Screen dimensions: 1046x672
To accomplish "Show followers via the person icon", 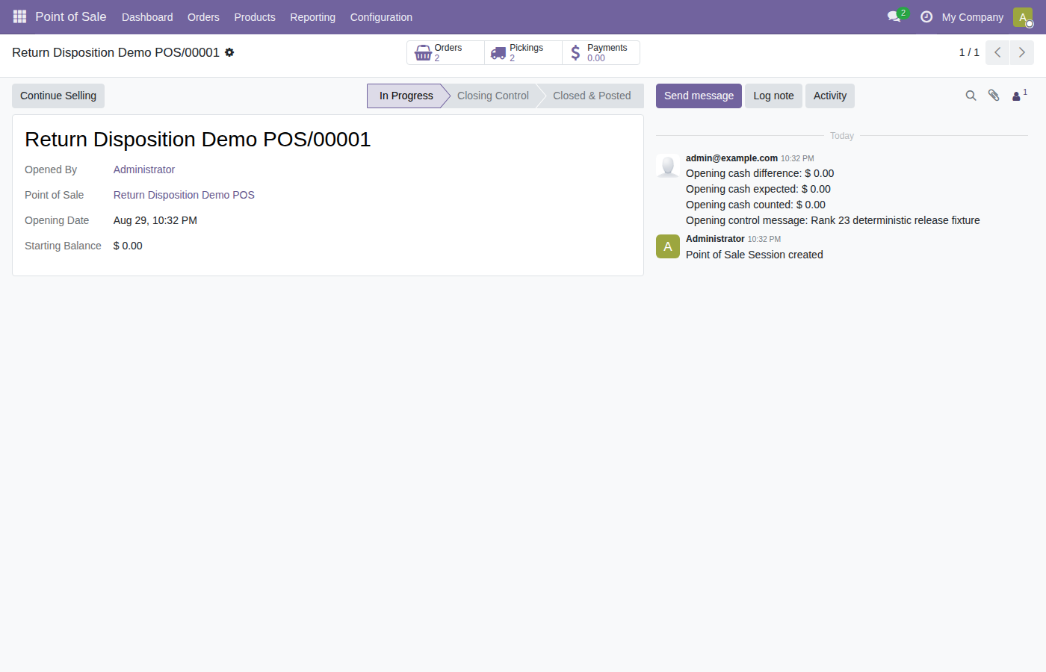I will (1019, 96).
